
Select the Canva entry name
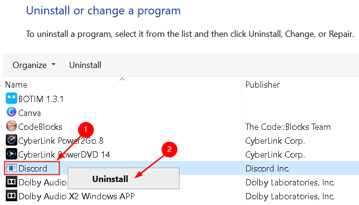pyautogui.click(x=30, y=113)
